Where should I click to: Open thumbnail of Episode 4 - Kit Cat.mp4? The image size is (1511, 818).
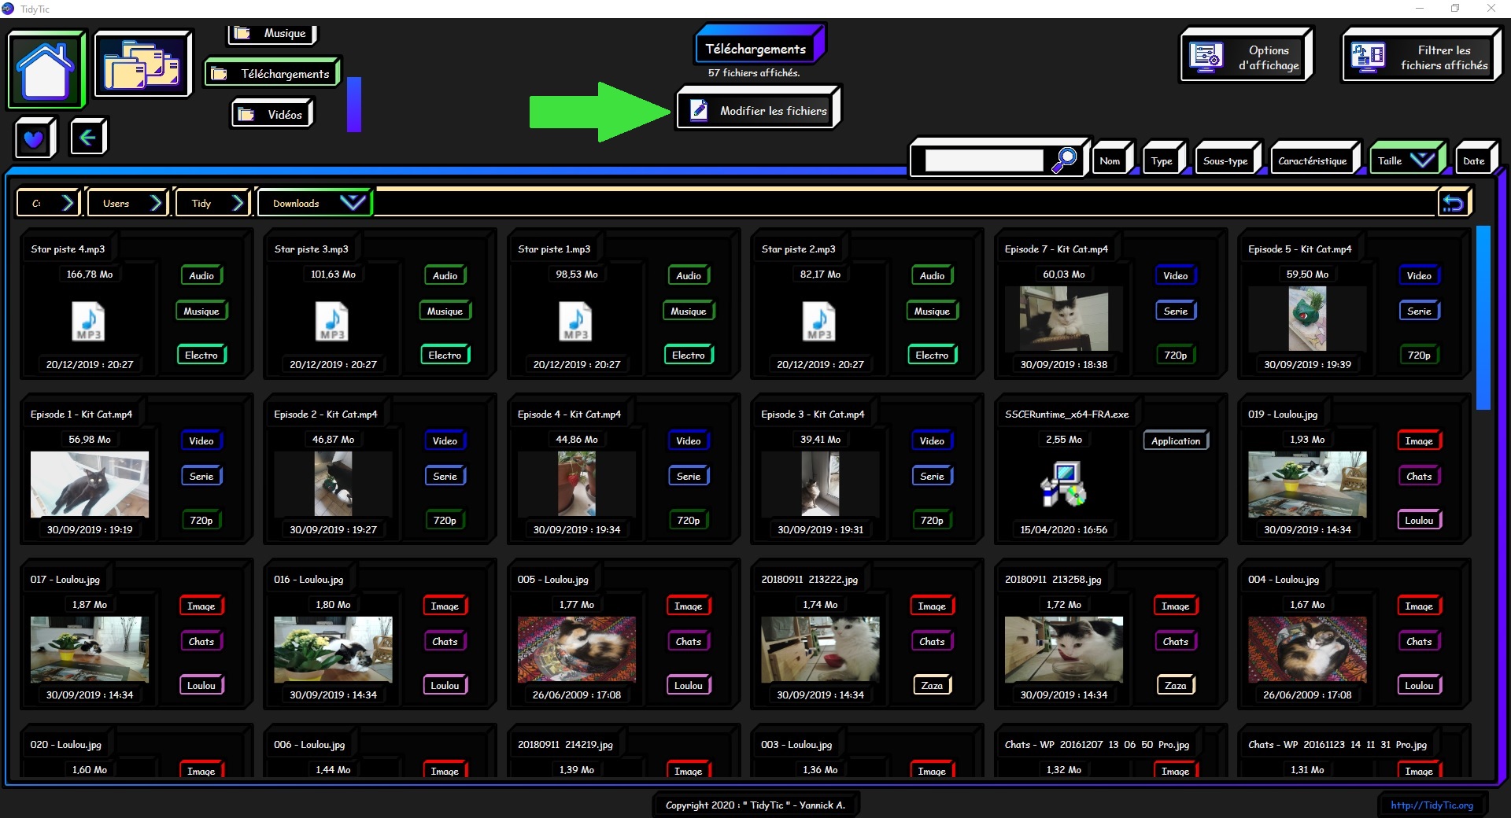tap(576, 484)
